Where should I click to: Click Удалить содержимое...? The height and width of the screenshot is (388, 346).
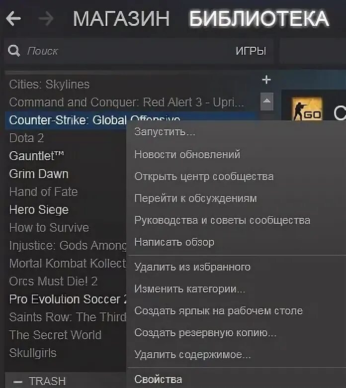(192, 355)
